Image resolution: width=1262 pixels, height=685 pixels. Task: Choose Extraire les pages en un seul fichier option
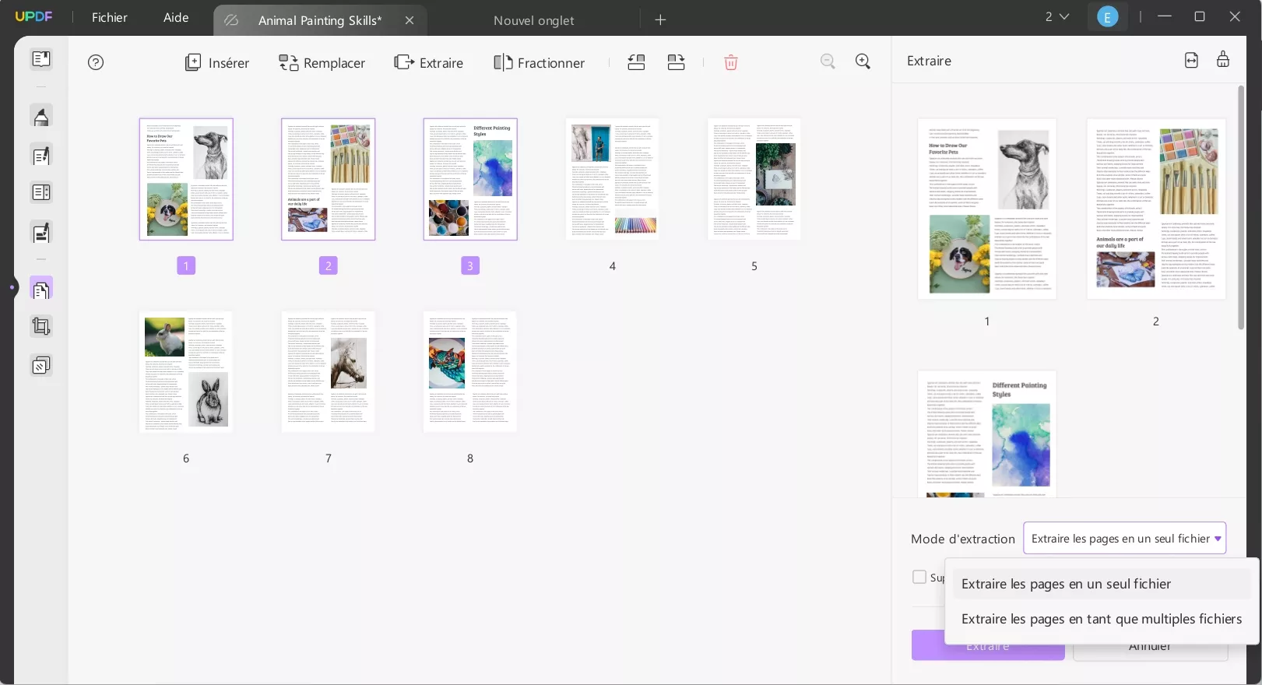[1102, 584]
